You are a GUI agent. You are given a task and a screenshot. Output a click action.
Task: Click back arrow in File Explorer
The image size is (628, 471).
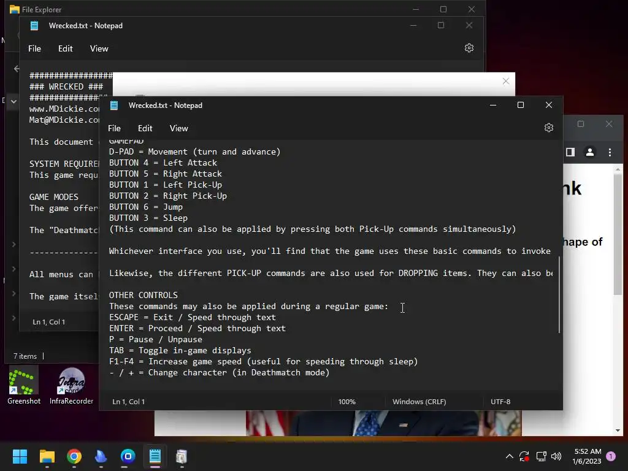click(17, 69)
